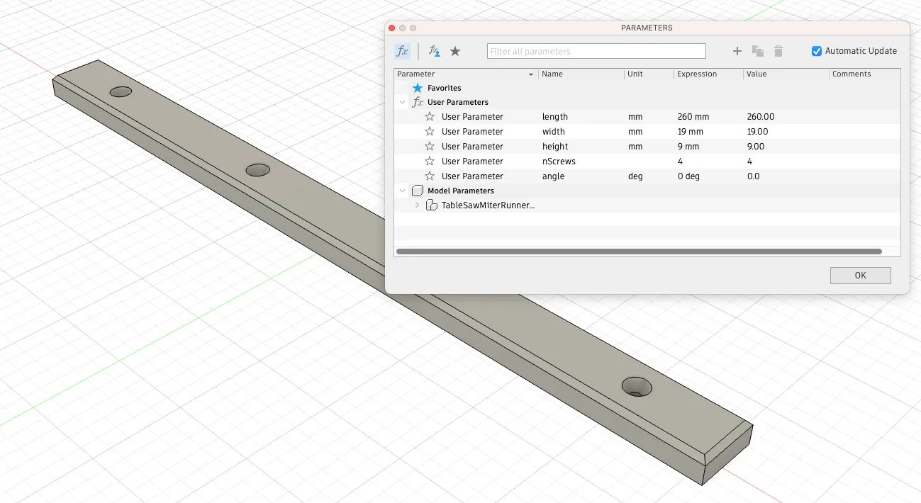
Task: Click the horizontal scrollbar in parameter table
Action: coord(638,252)
